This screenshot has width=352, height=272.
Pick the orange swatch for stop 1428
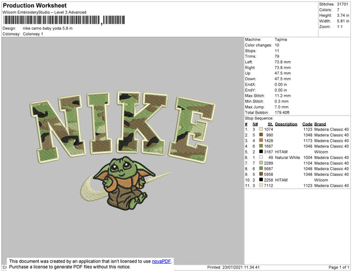(x=261, y=140)
